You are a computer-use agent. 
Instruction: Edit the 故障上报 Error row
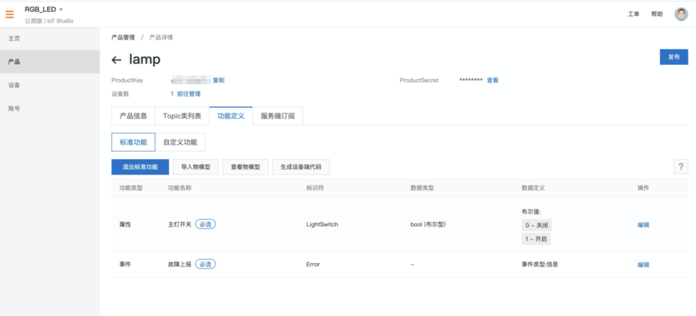pyautogui.click(x=643, y=264)
